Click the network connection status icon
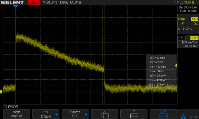This screenshot has width=199, height=119. click(183, 116)
